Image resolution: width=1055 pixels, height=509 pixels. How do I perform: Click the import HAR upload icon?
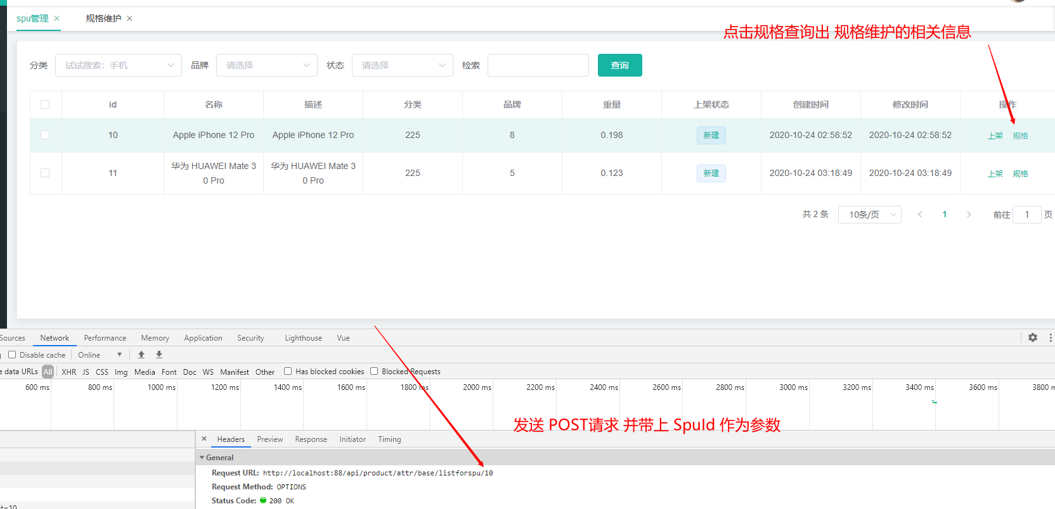(141, 355)
